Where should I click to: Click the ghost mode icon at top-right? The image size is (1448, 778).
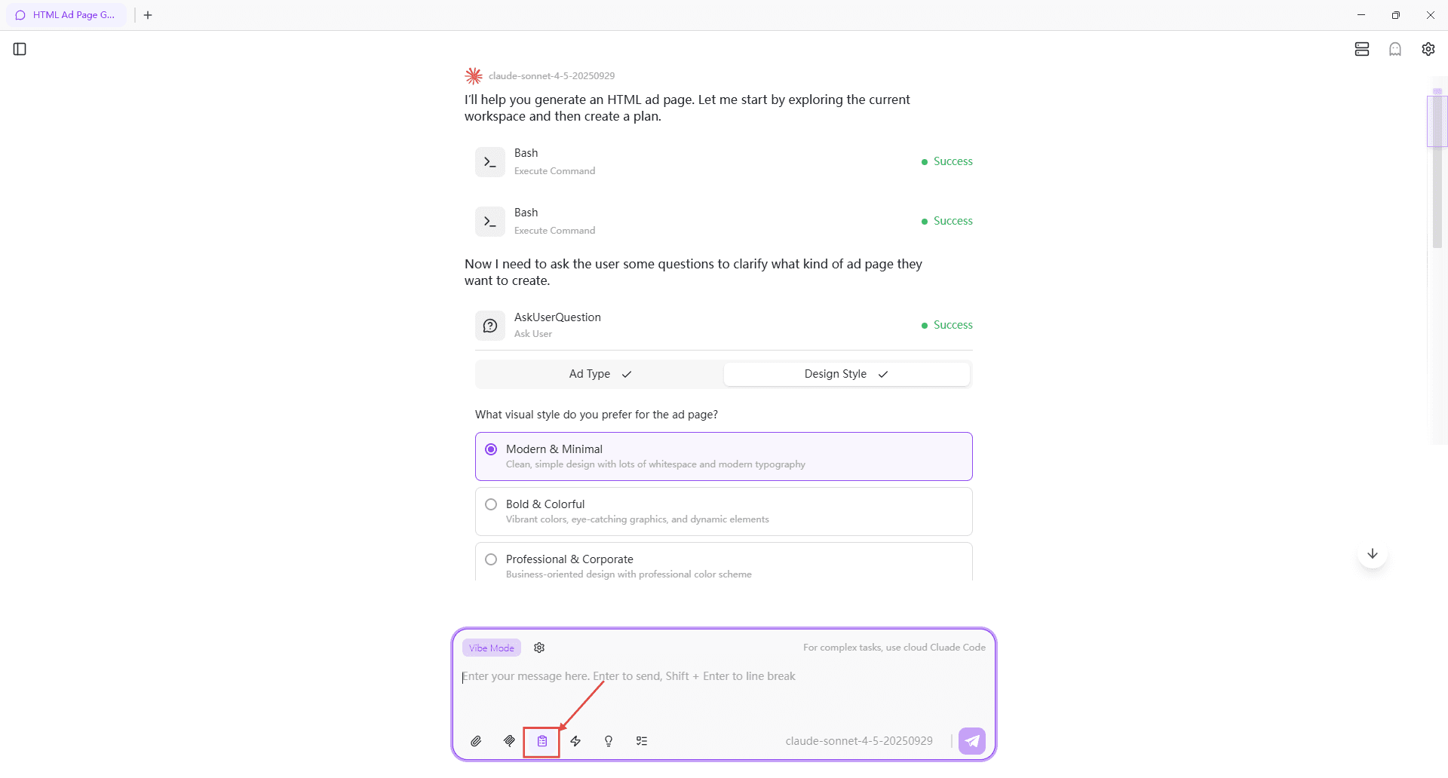(1395, 49)
